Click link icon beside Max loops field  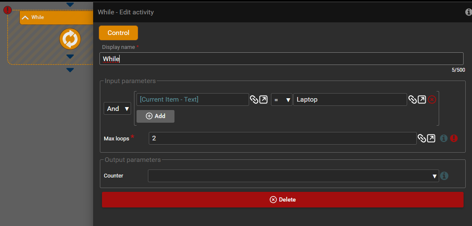tap(421, 138)
